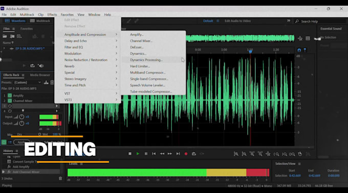The image size is (348, 193).
Task: Choose Multiband Compressor... effect
Action: tap(147, 73)
